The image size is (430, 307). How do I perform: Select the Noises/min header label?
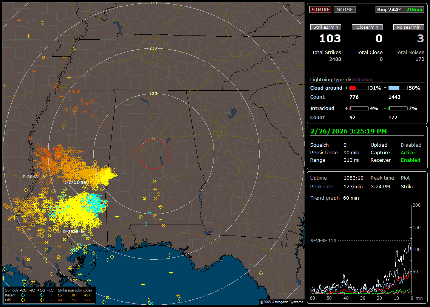[x=408, y=27]
